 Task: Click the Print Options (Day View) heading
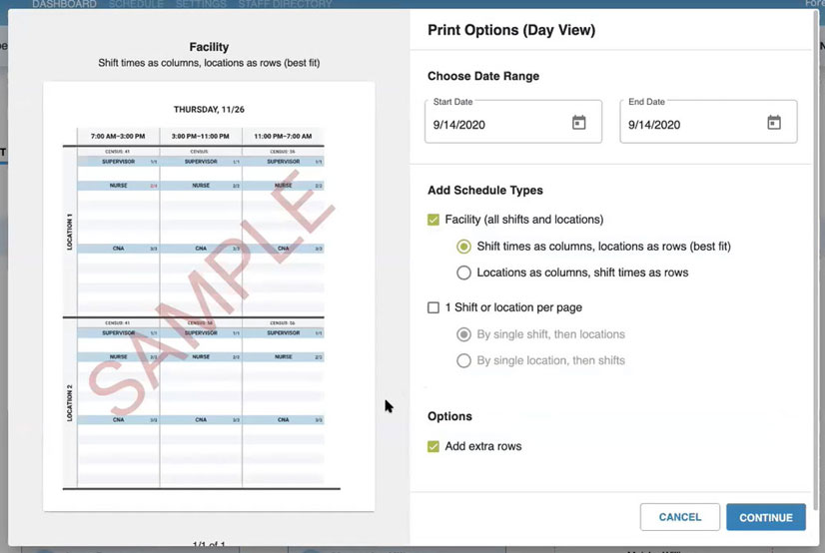pos(511,30)
